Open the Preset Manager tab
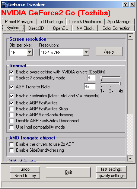This screenshot has height=189, width=137. coord(19,22)
